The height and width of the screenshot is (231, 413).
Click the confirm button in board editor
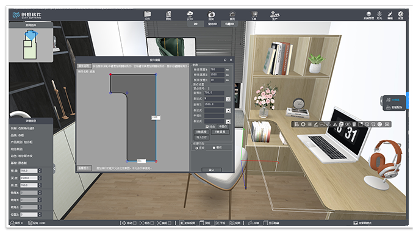212,170
